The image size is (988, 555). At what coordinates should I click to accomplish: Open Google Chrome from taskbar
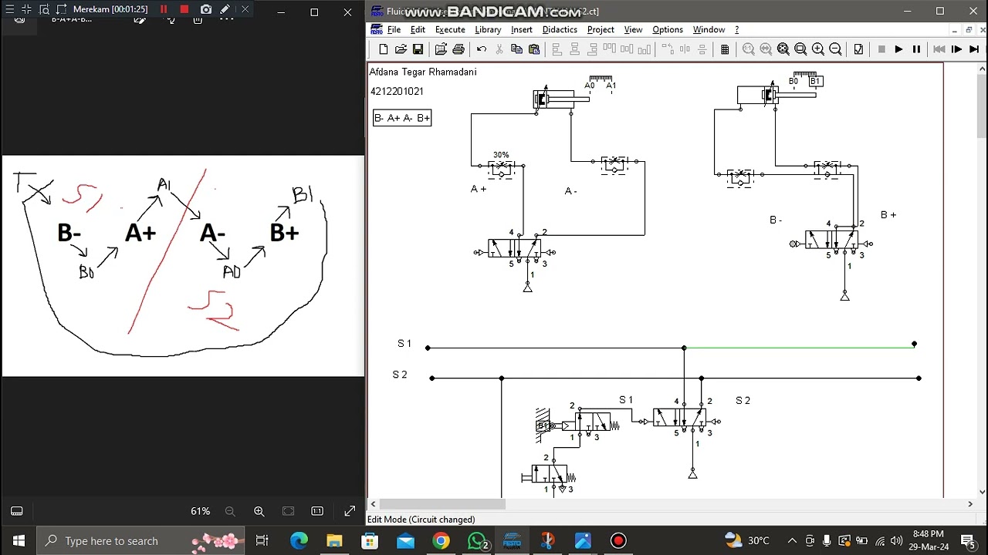click(x=441, y=540)
